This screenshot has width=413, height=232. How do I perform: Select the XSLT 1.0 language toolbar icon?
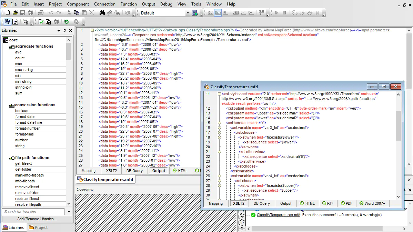coord(210,13)
